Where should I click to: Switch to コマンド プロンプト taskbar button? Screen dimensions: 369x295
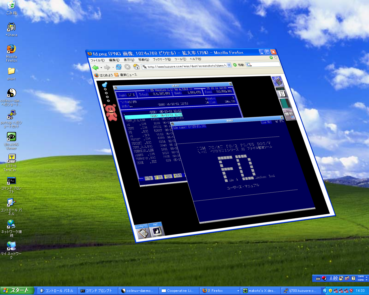tap(97, 291)
